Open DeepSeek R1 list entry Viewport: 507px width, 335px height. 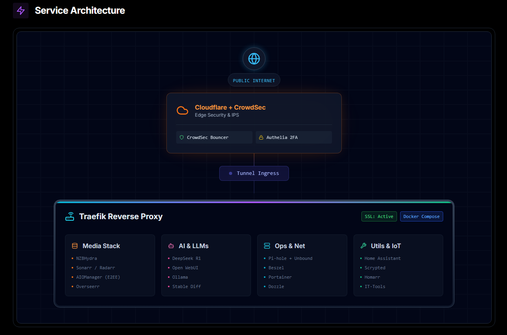point(186,258)
